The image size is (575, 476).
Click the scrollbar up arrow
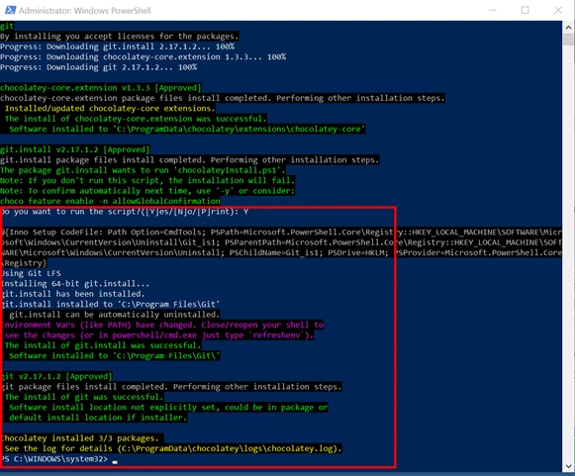coord(568,28)
